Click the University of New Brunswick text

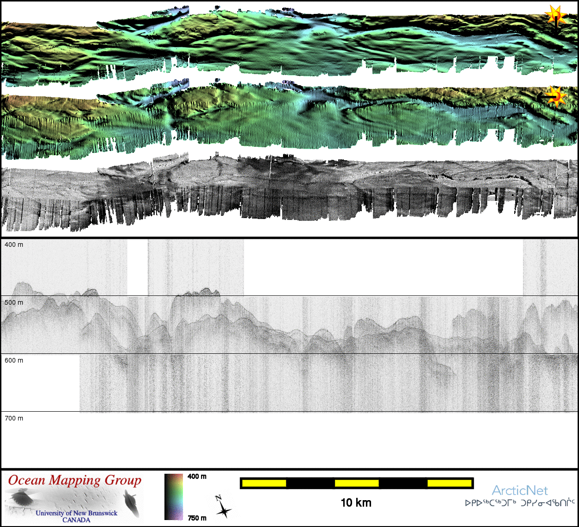click(x=76, y=513)
